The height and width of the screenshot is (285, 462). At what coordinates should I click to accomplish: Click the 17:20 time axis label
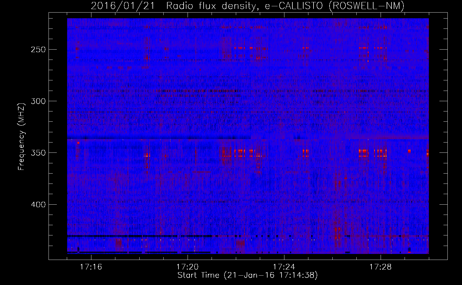tap(187, 267)
